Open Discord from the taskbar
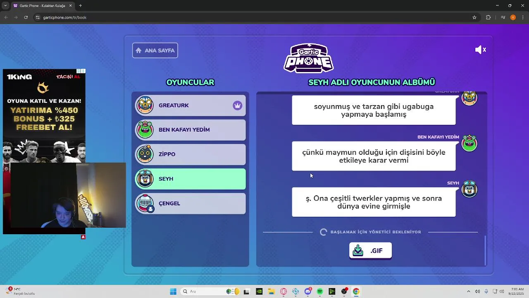The width and height of the screenshot is (529, 298). (x=308, y=291)
